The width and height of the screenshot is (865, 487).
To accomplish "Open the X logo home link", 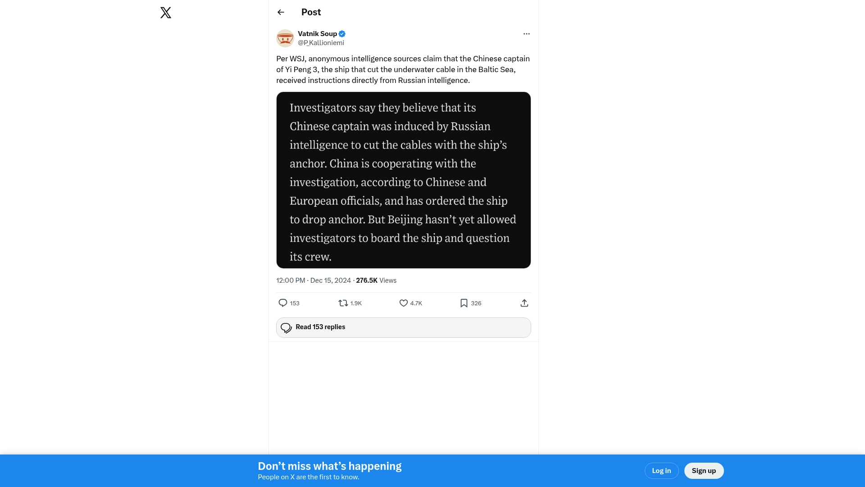I will click(x=166, y=13).
